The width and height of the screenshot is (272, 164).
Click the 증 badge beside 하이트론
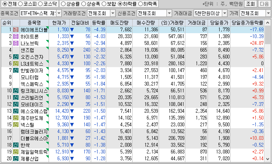click(16, 37)
